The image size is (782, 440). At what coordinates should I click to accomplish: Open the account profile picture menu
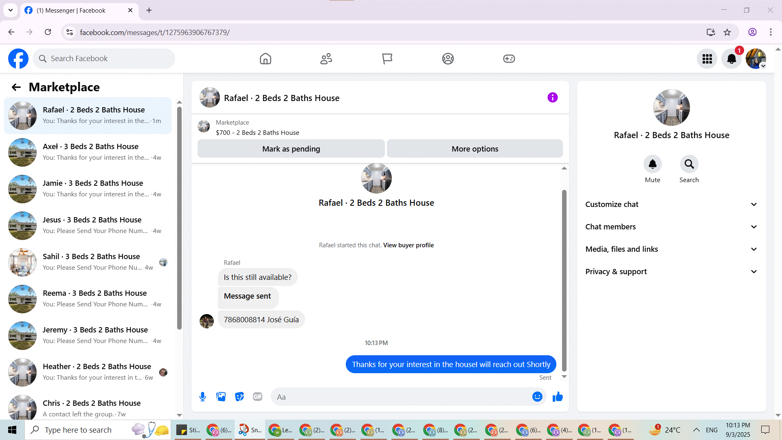tap(756, 59)
